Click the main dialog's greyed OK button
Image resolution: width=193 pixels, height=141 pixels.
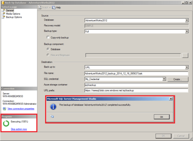[163, 136]
